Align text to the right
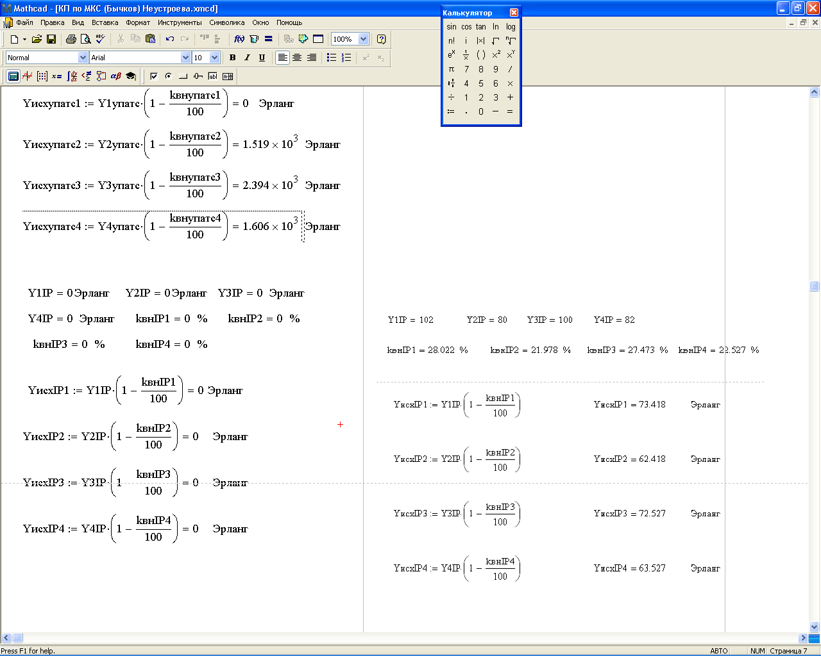Screen dimensions: 821x656 (312, 58)
